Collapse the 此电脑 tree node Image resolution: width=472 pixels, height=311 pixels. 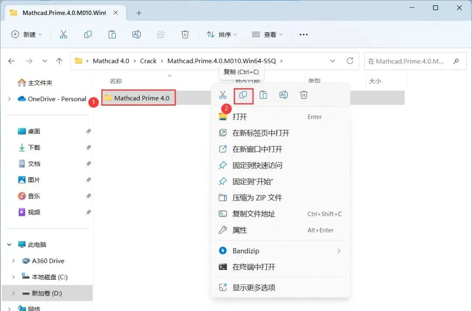(x=9, y=245)
